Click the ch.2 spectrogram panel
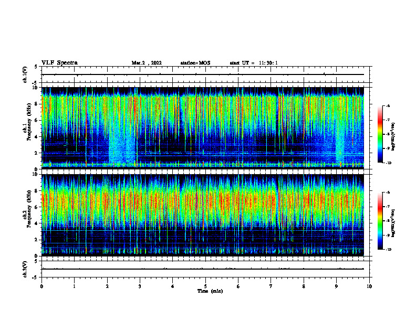The height and width of the screenshot is (321, 416). [203, 215]
